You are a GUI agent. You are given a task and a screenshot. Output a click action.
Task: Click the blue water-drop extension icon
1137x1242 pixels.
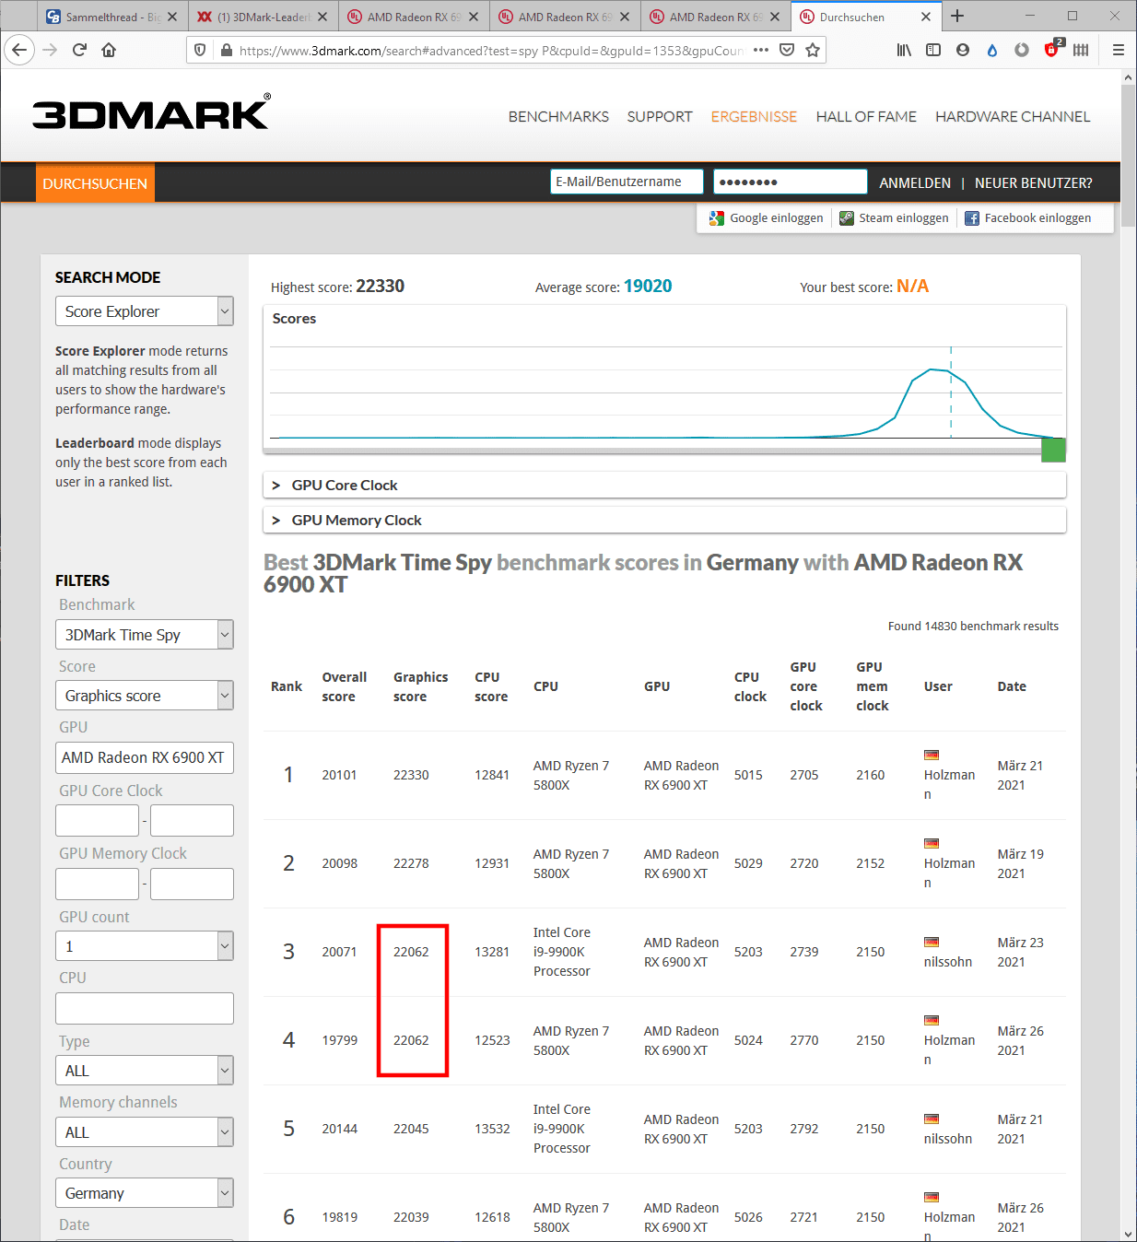click(x=992, y=50)
